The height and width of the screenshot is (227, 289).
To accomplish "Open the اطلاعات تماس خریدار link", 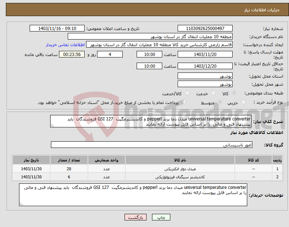I will tap(65, 45).
